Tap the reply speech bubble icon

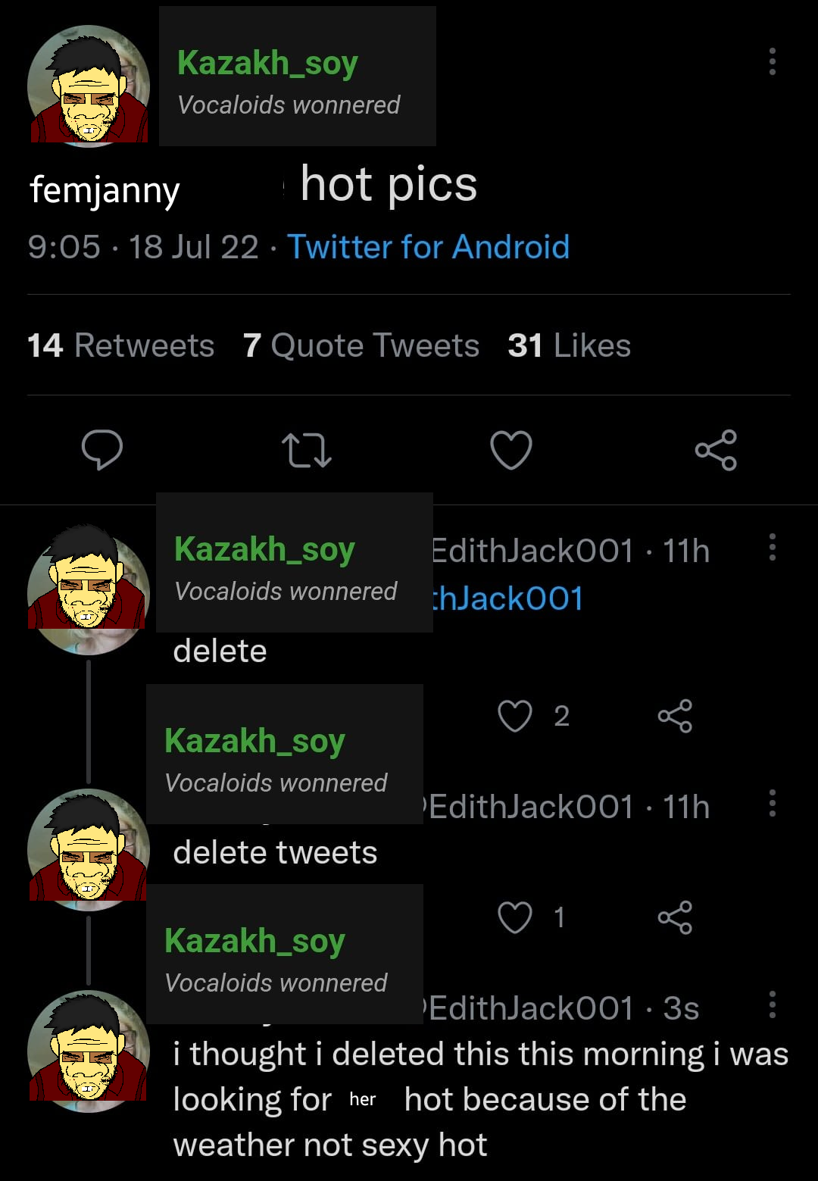click(102, 450)
